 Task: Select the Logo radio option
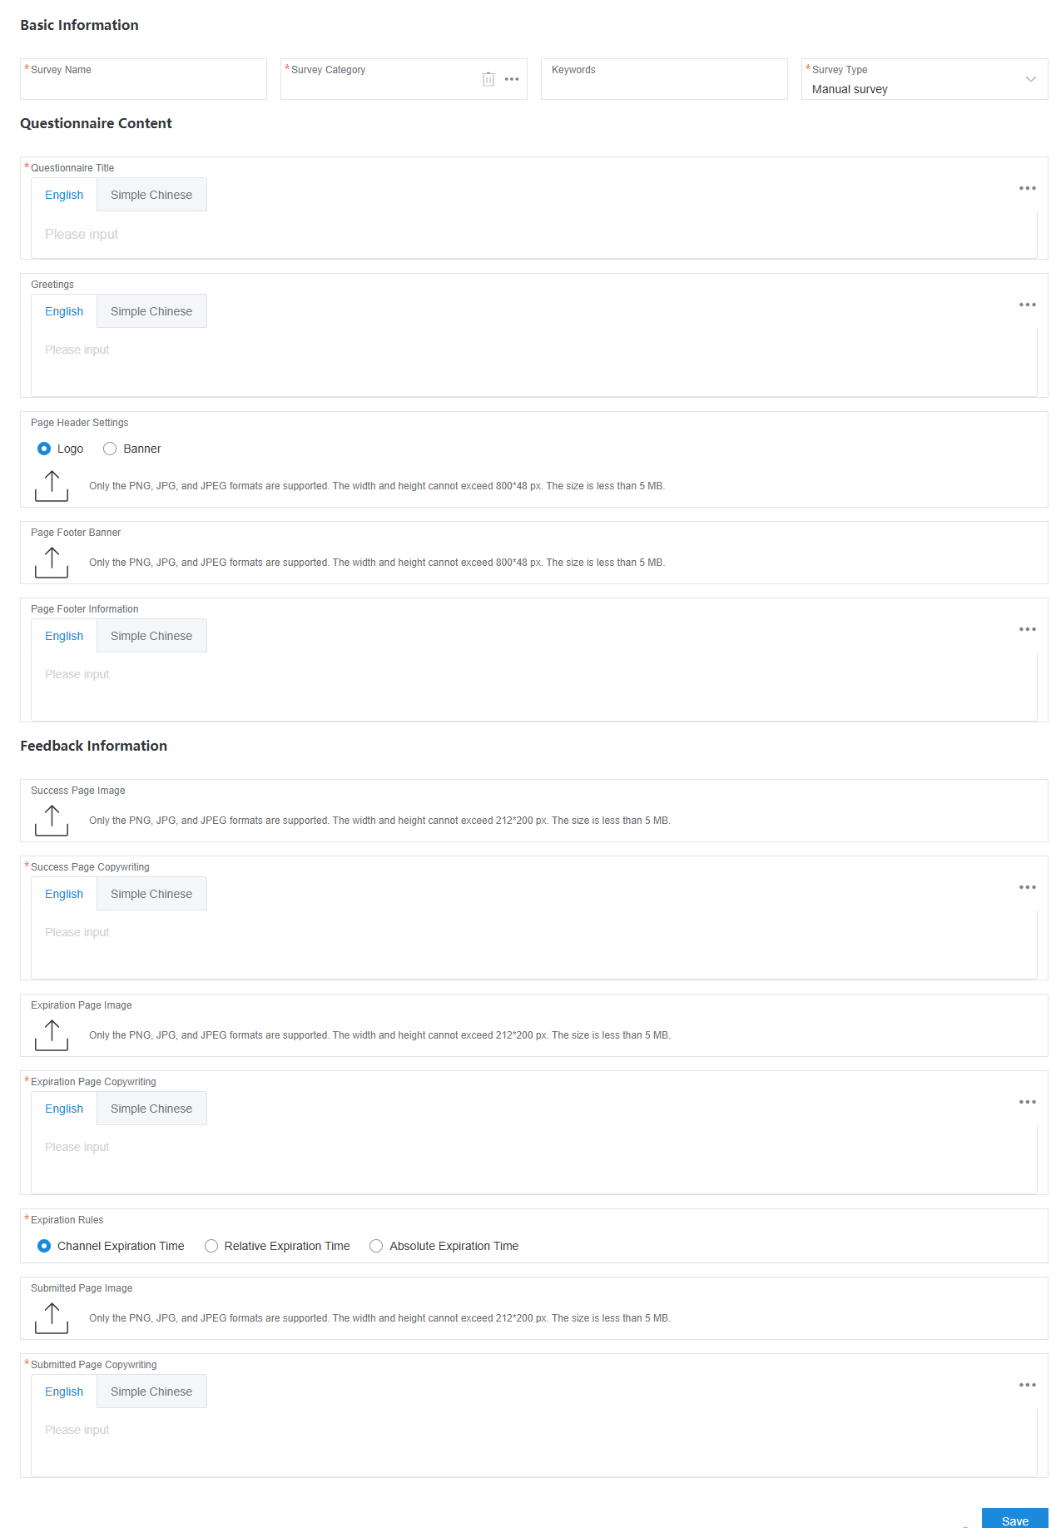coord(44,449)
